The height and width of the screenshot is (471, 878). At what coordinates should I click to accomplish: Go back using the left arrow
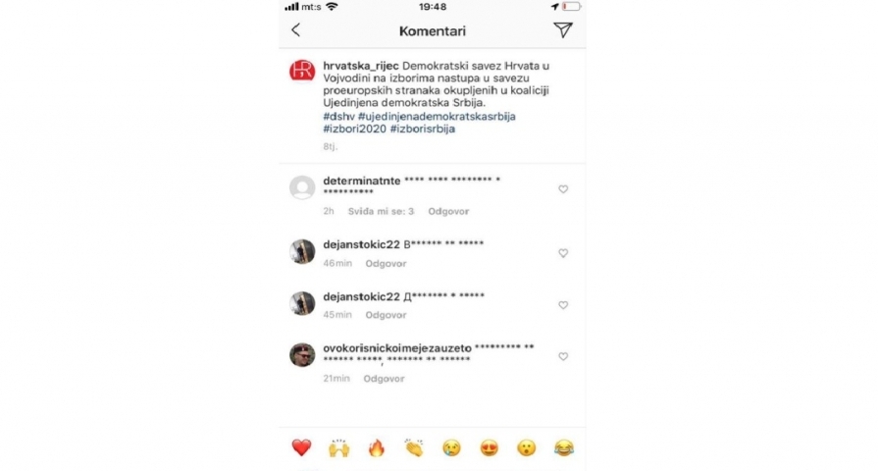[295, 29]
